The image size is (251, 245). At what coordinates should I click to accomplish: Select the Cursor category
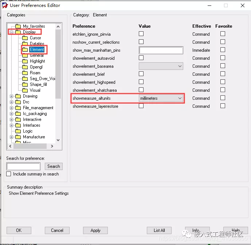(x=35, y=38)
